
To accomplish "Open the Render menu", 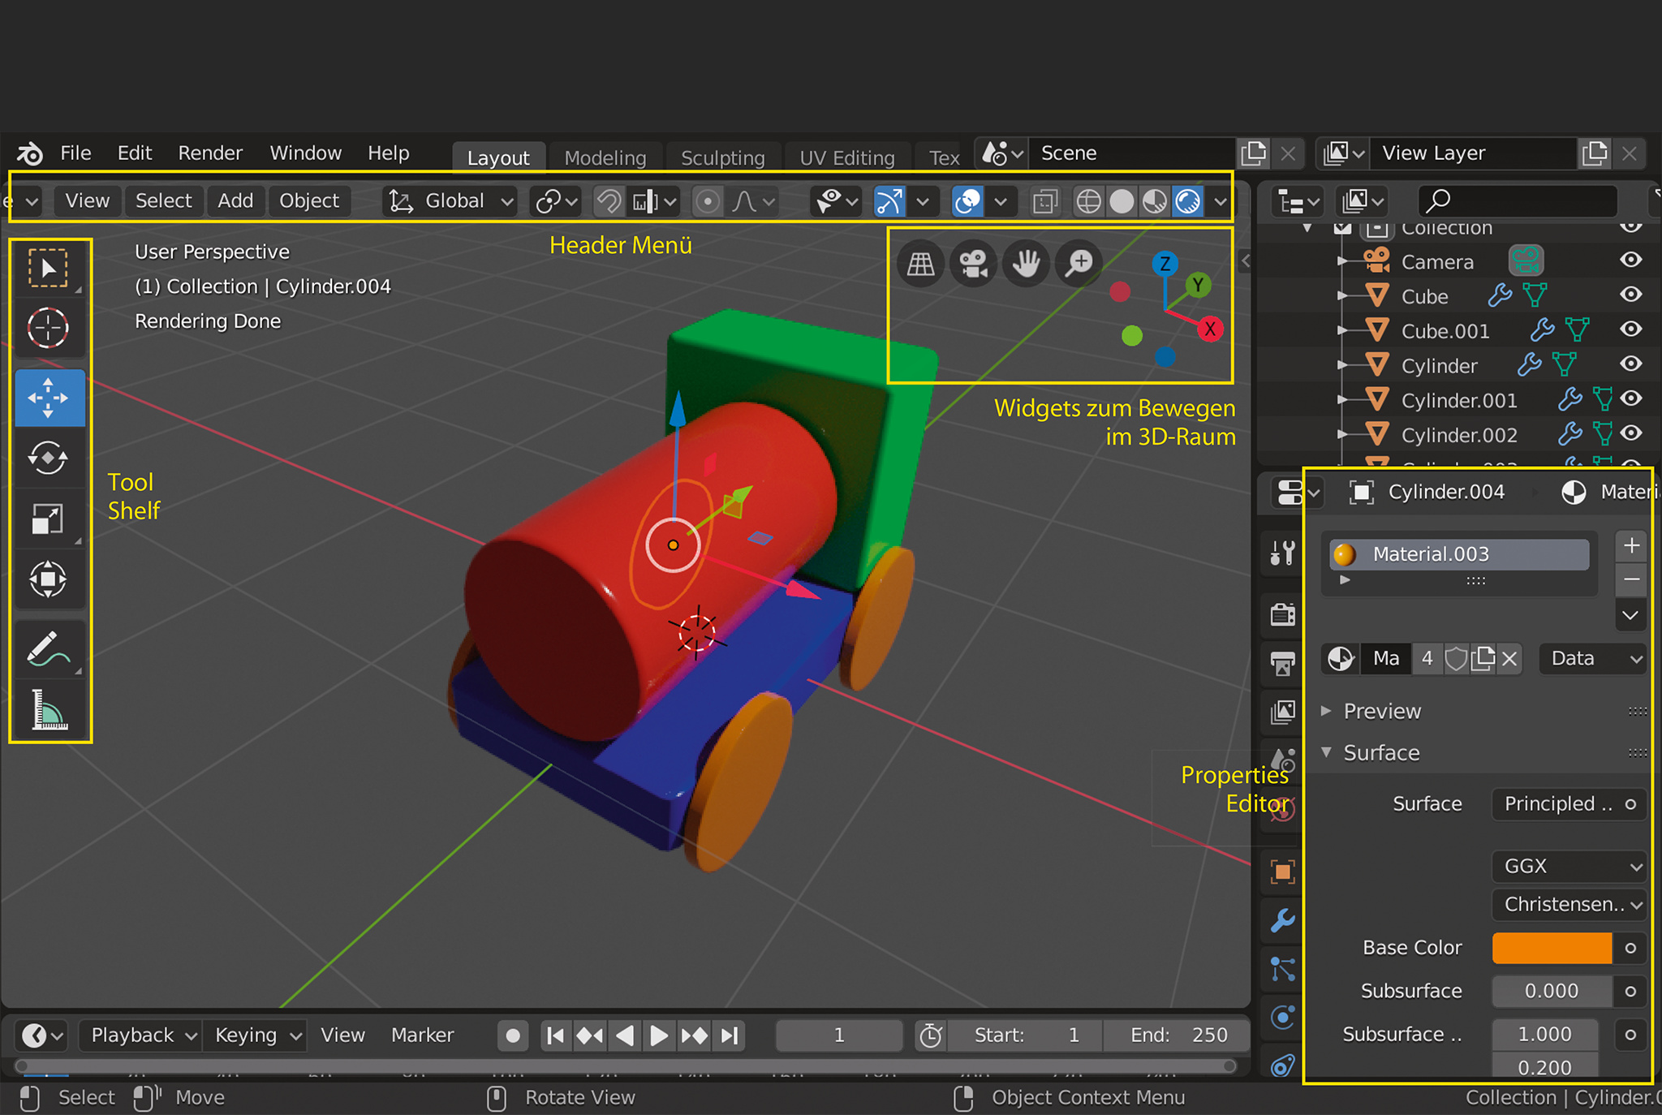I will tap(210, 153).
